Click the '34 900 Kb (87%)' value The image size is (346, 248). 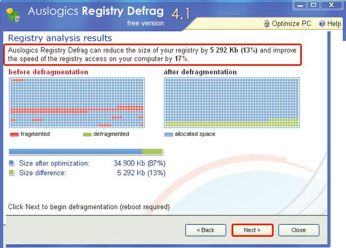coord(139,163)
